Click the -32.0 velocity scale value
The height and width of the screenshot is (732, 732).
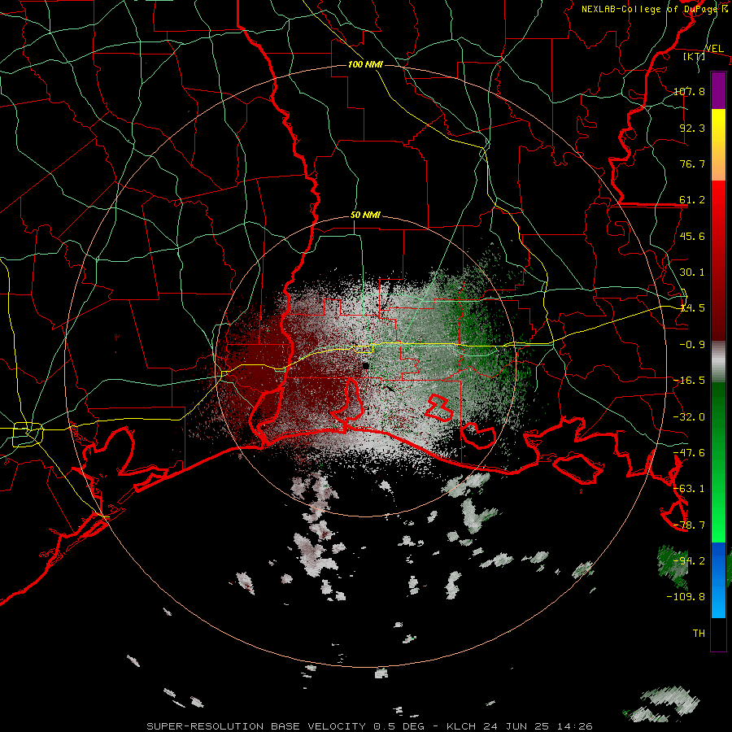[x=689, y=417]
